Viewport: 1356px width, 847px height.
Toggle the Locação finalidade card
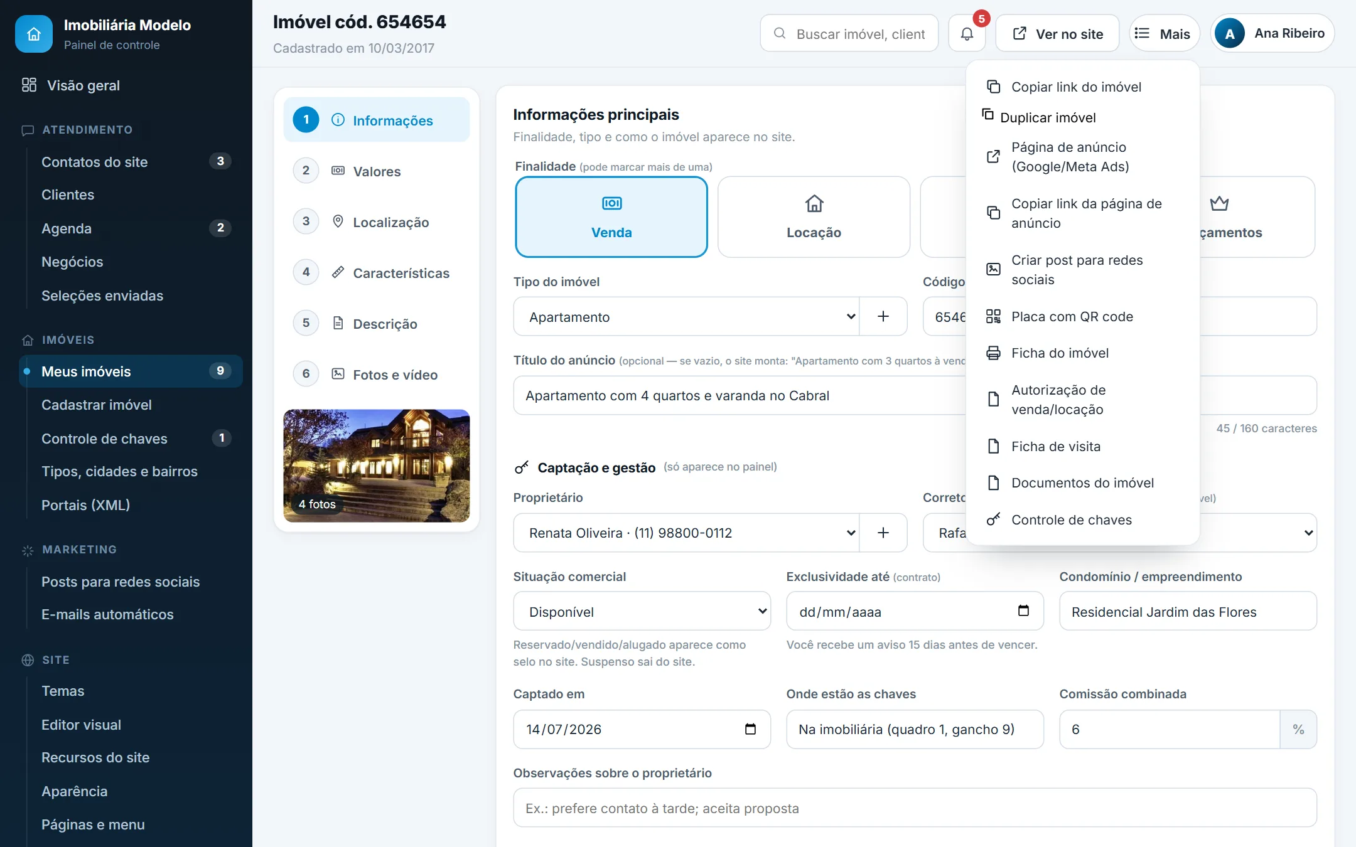[x=814, y=217]
